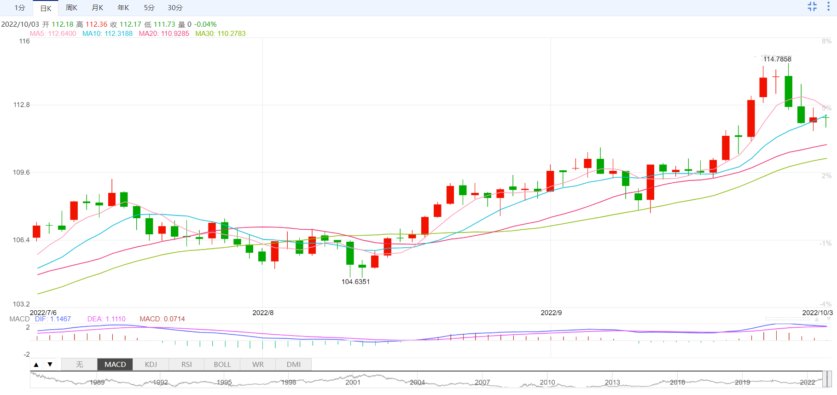Switch to 1分 minute chart

pyautogui.click(x=20, y=8)
